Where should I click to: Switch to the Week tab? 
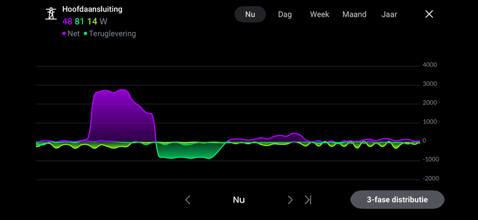(320, 14)
